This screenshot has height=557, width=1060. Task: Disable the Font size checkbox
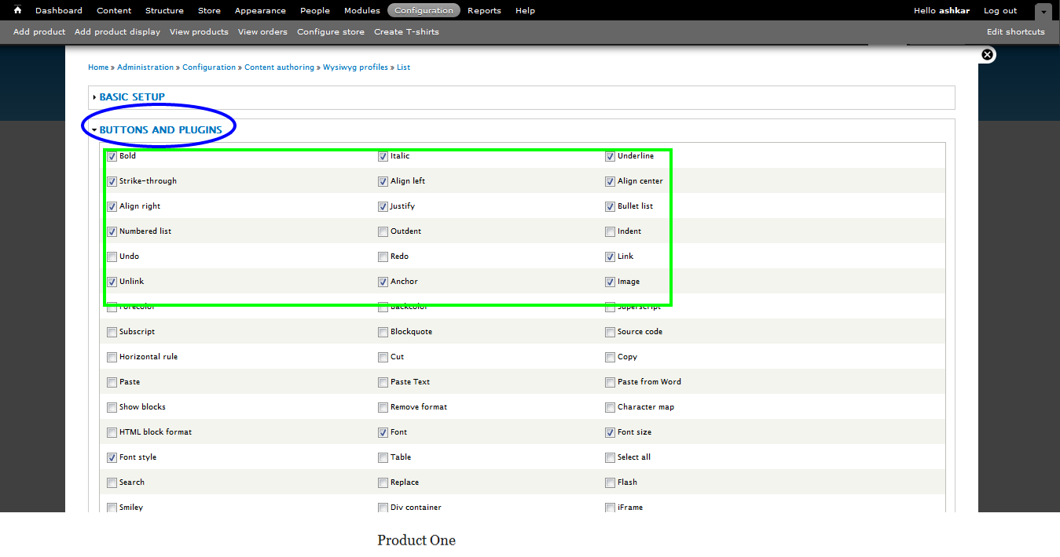pyautogui.click(x=610, y=432)
